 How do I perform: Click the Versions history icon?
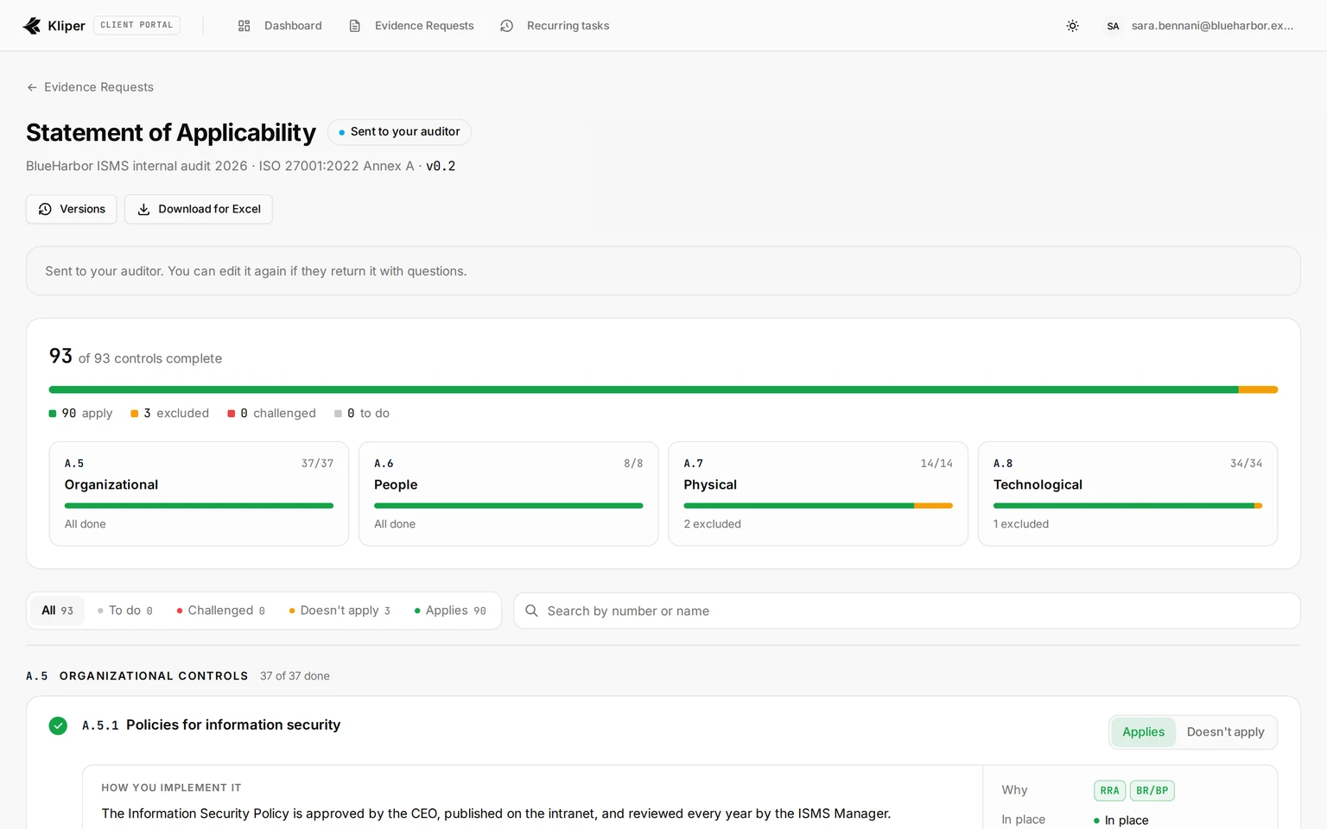pyautogui.click(x=45, y=209)
